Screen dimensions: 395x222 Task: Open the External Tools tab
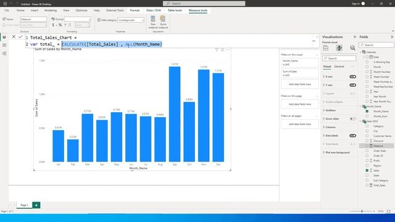(115, 10)
